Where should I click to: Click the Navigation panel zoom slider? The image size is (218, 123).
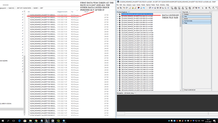[x=208, y=113]
